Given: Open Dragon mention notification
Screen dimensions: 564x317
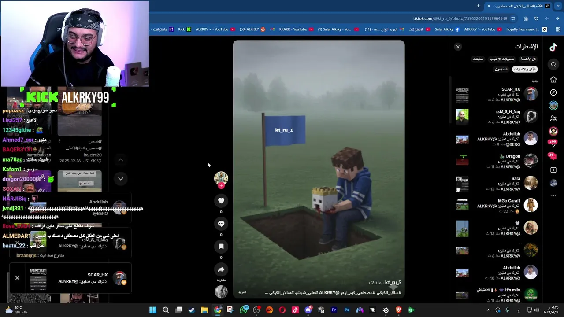Looking at the screenshot, I should [497, 161].
